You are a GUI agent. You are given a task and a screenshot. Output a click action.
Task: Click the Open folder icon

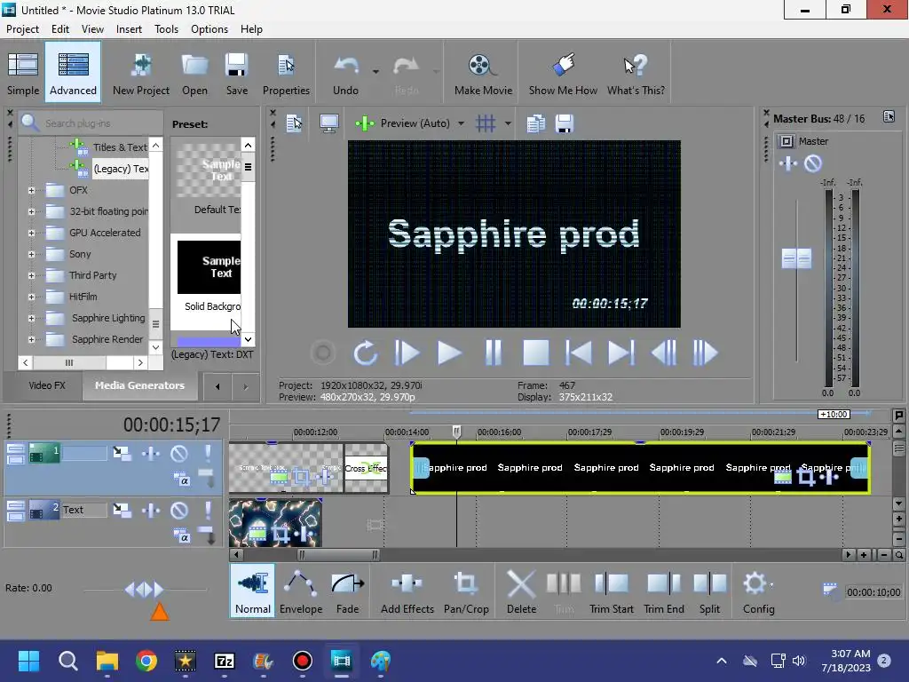point(194,73)
